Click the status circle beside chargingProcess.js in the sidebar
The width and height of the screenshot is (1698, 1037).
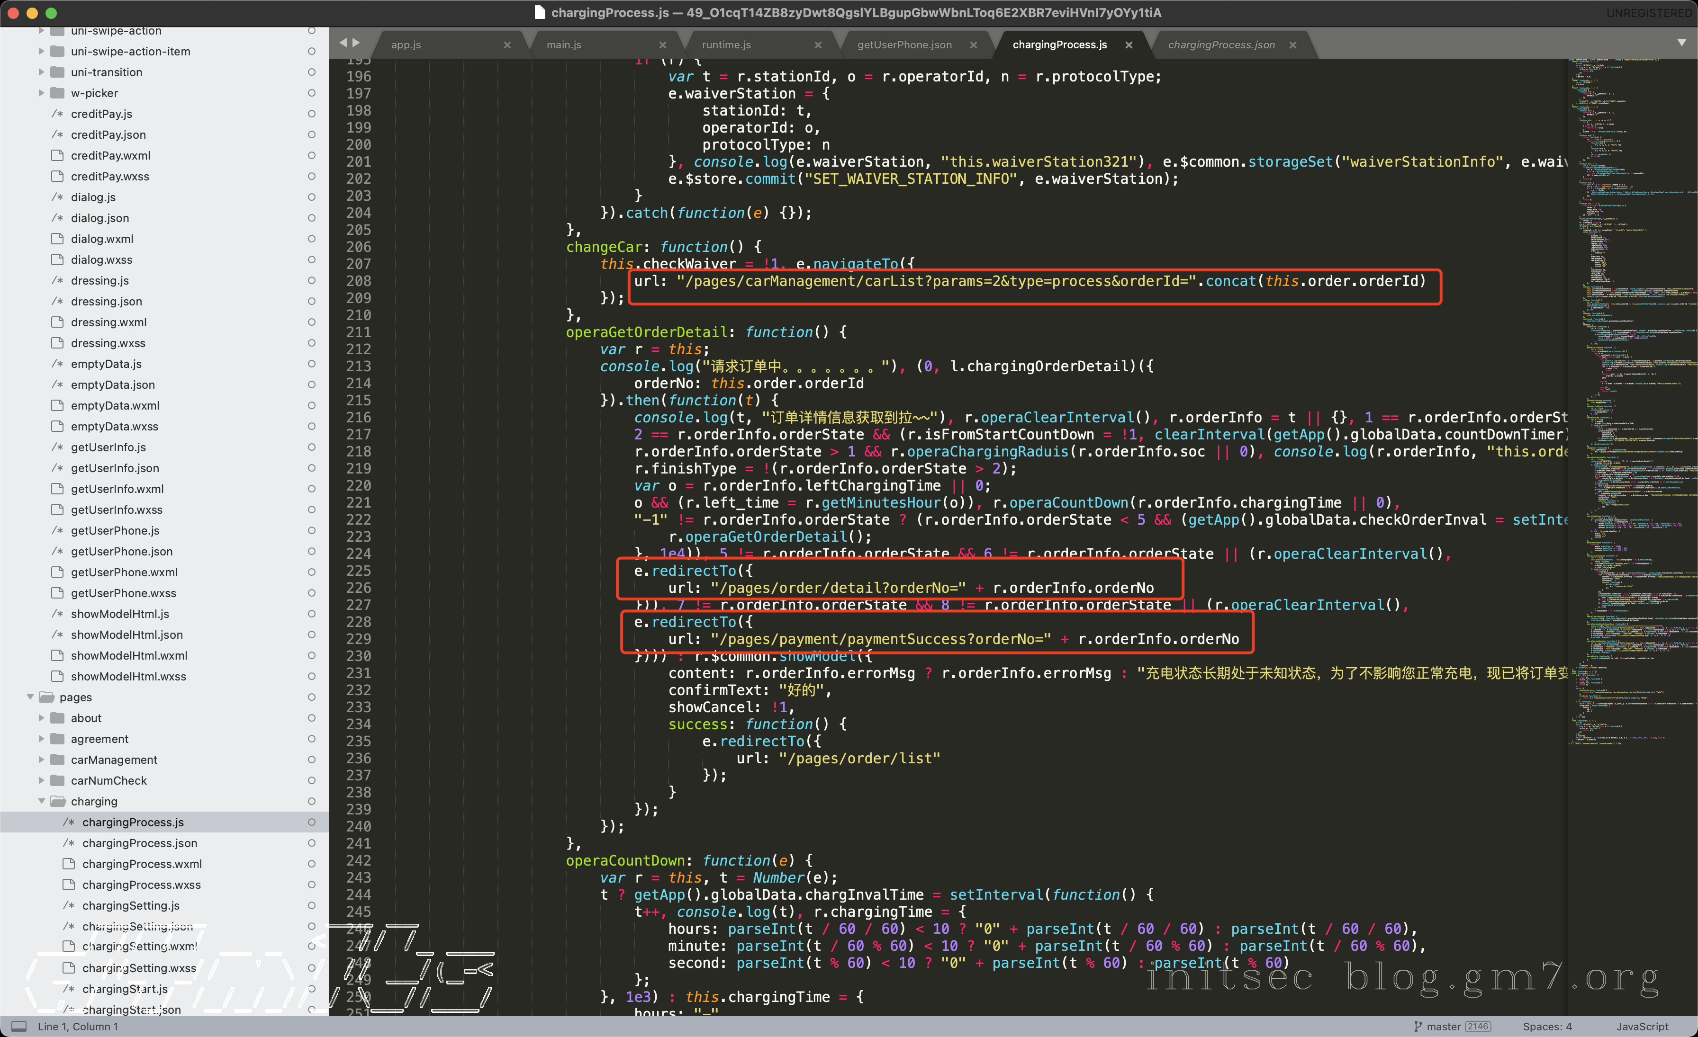pos(311,822)
